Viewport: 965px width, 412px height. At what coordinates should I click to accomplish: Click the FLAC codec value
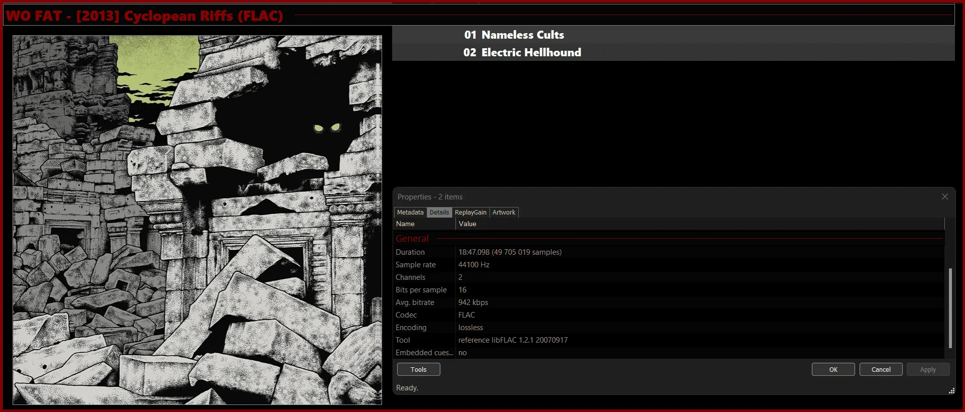pos(466,315)
